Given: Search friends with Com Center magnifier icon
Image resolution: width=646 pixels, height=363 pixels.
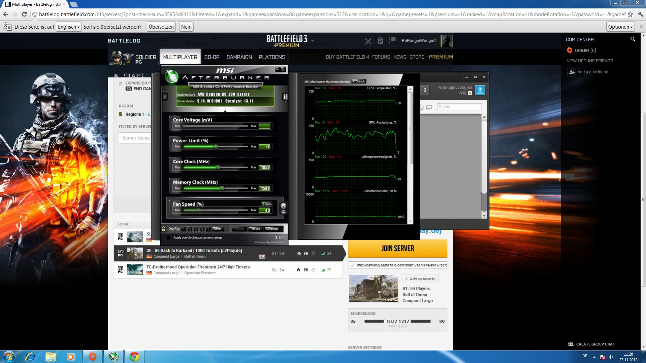Looking at the screenshot, I should (633, 39).
